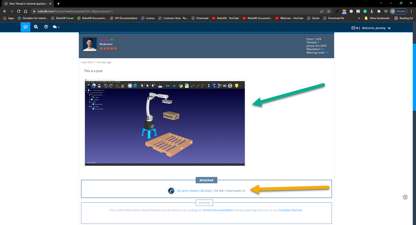Open the Youtube Channel link in signature
416x225 pixels.
290,210
